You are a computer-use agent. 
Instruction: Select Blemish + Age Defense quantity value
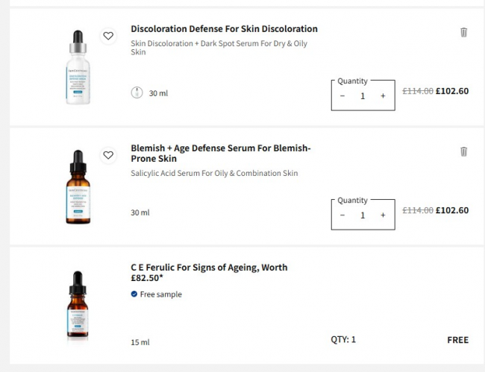[363, 215]
